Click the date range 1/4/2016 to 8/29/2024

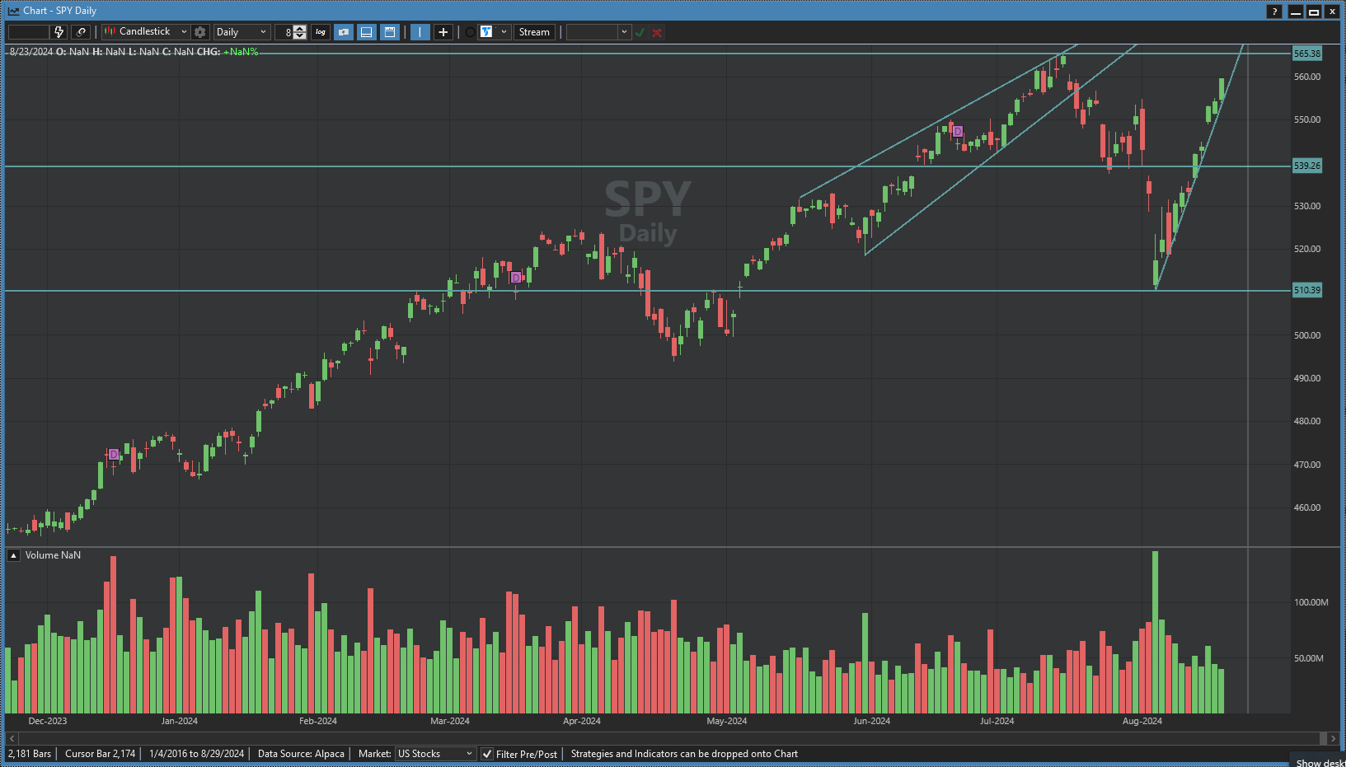click(196, 754)
